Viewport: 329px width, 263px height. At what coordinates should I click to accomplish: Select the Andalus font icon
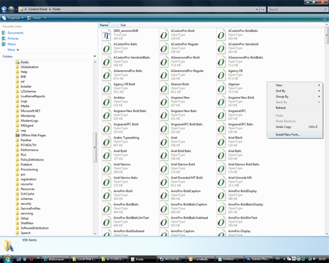coord(106,101)
